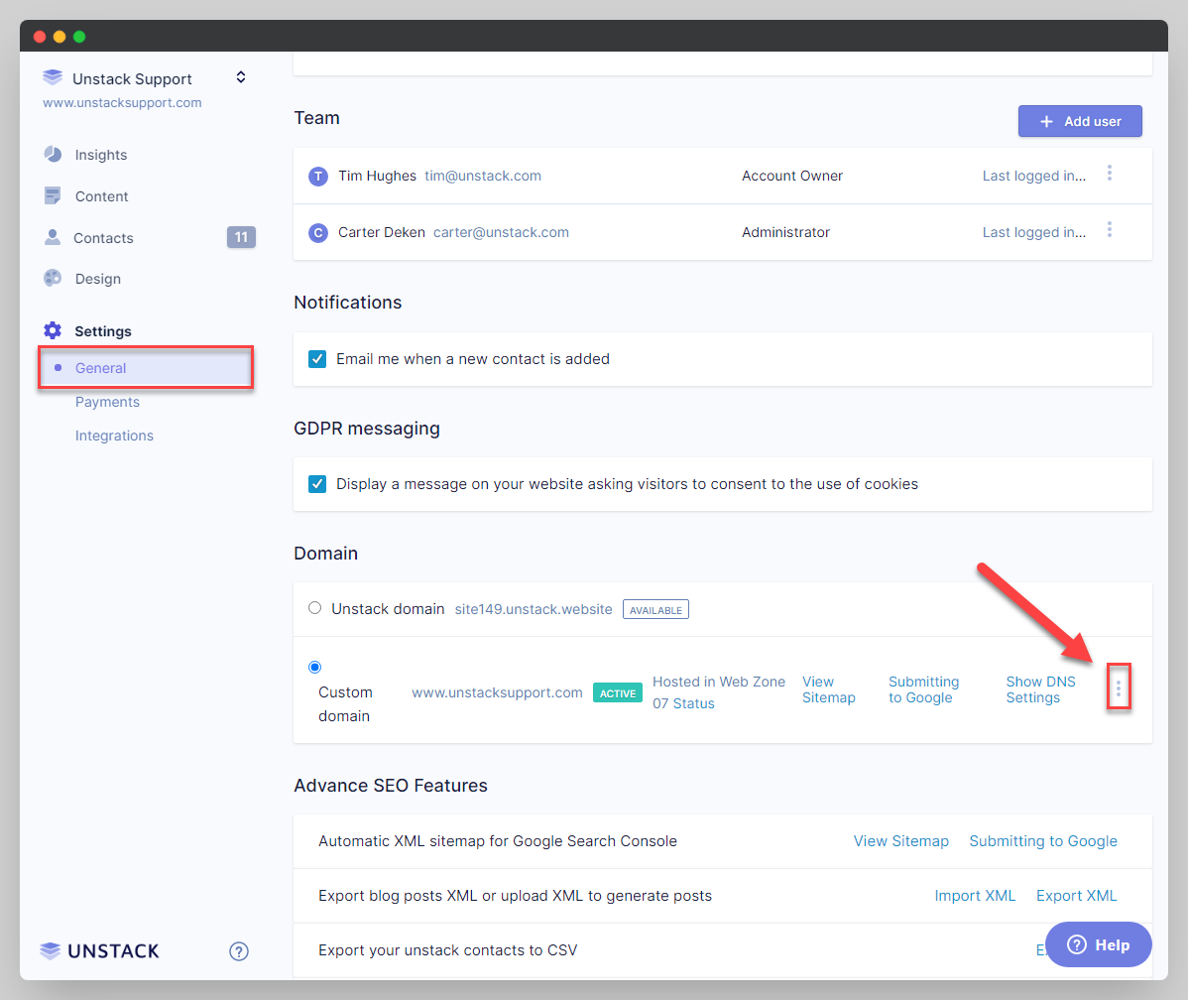The height and width of the screenshot is (1000, 1188).
Task: Click the Settings gear icon
Action: [x=53, y=331]
